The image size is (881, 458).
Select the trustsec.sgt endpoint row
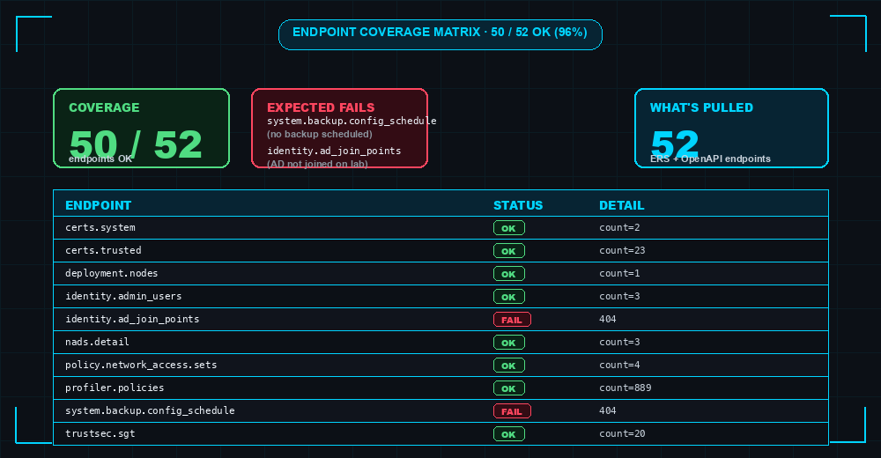click(441, 434)
